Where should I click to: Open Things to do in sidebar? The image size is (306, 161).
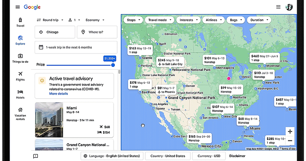pos(20,58)
